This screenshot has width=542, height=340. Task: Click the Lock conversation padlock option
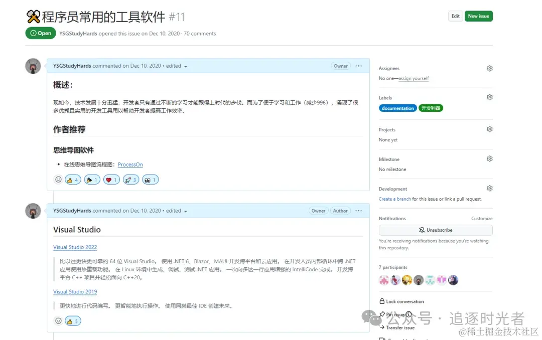click(x=404, y=301)
